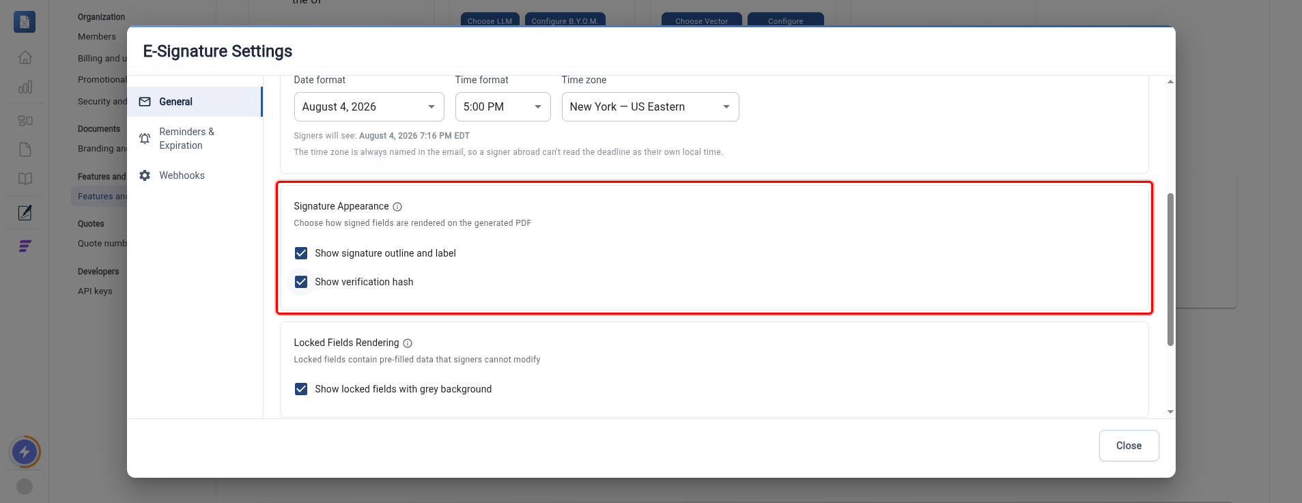1302x503 pixels.
Task: Select Features item highlighted in background menu
Action: point(100,197)
